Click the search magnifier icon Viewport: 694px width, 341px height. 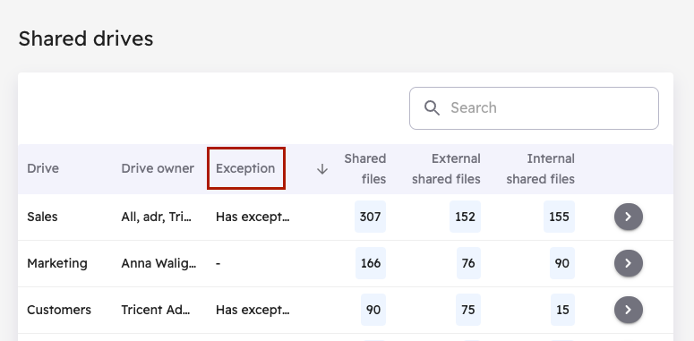(432, 108)
